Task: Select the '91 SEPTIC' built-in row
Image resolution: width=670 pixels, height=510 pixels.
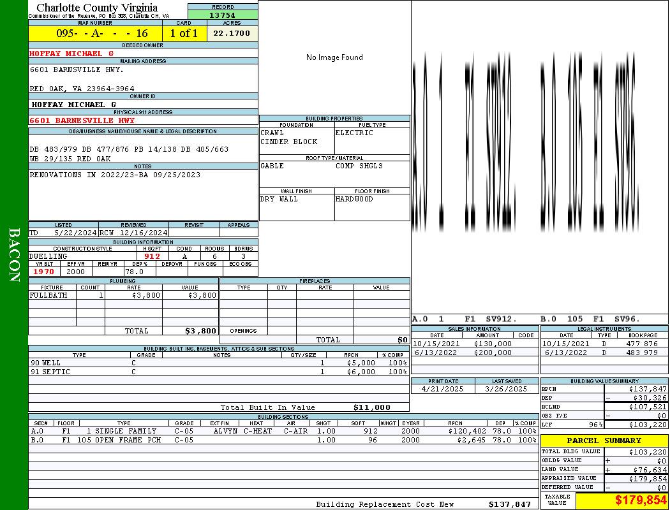Action: (218, 372)
